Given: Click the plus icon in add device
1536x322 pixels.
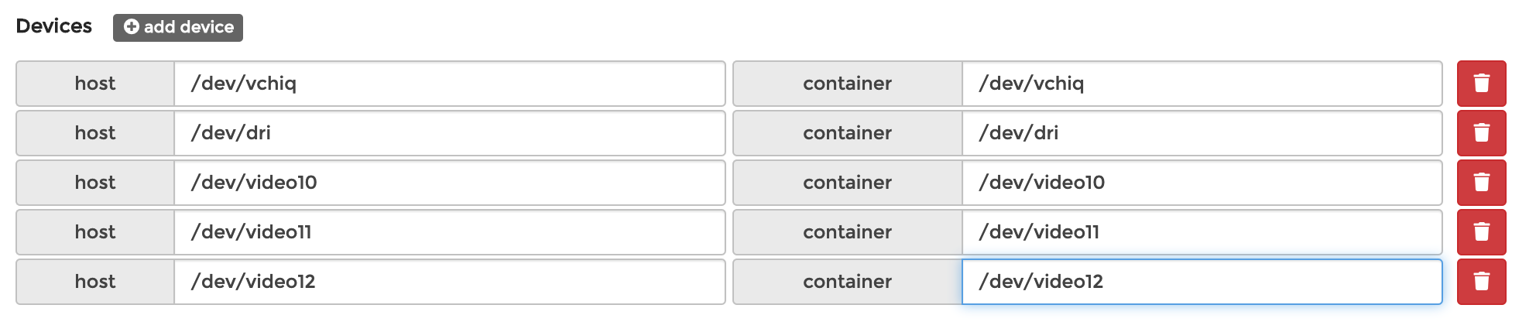Looking at the screenshot, I should [132, 27].
